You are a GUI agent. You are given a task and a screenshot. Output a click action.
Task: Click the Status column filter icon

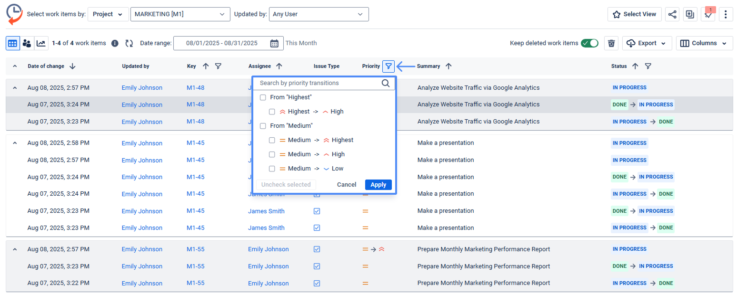pos(648,66)
